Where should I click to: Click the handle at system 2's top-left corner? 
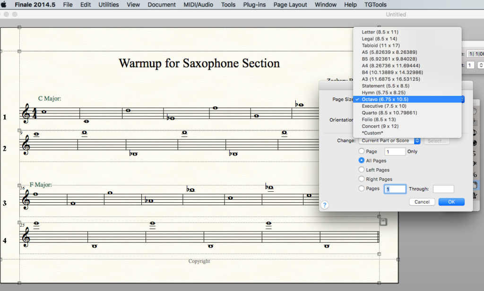pos(19,130)
